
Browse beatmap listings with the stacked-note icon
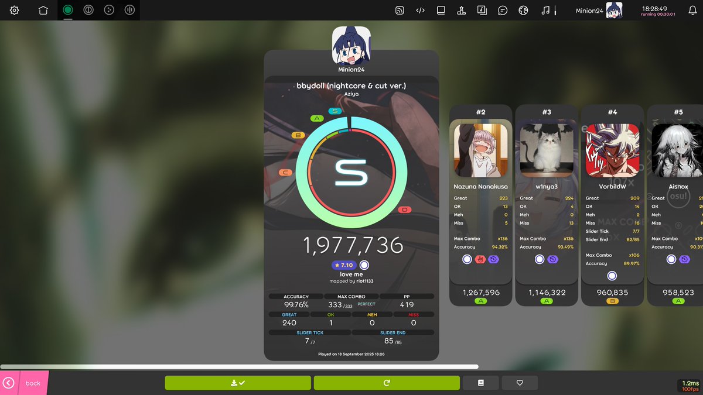click(x=482, y=10)
